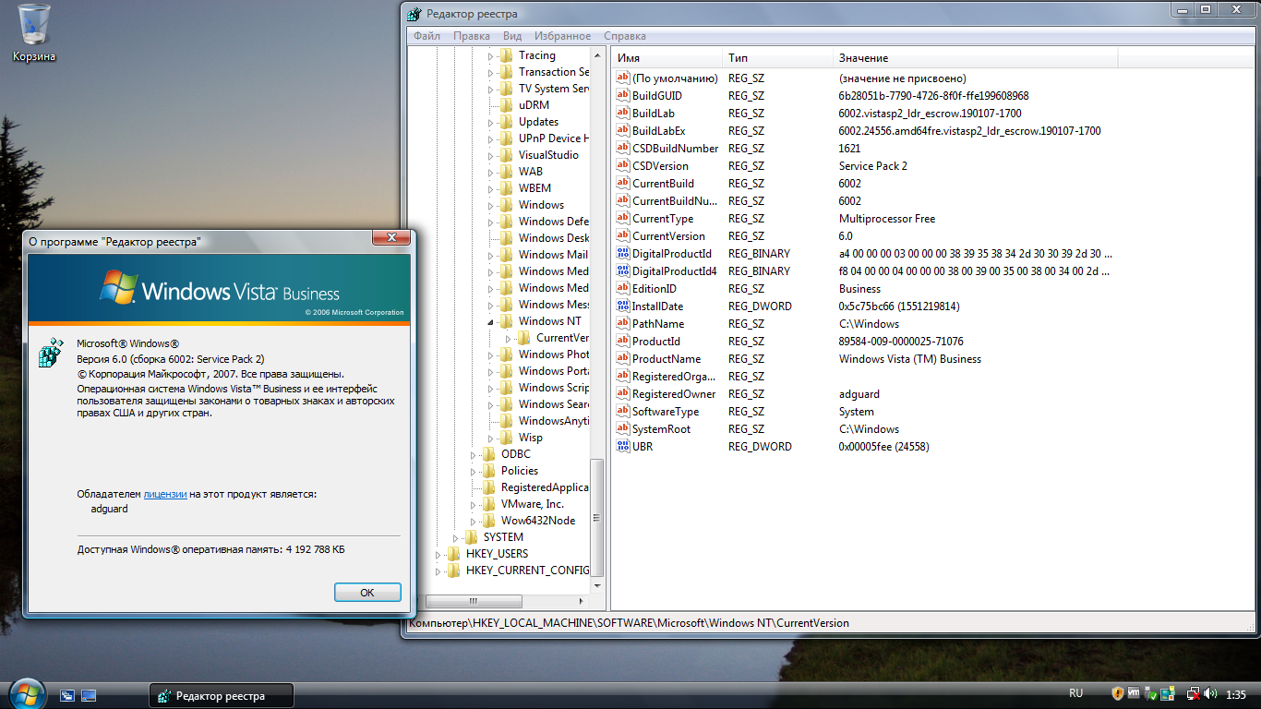Select the Policies key in tree
Image resolution: width=1261 pixels, height=709 pixels.
520,471
